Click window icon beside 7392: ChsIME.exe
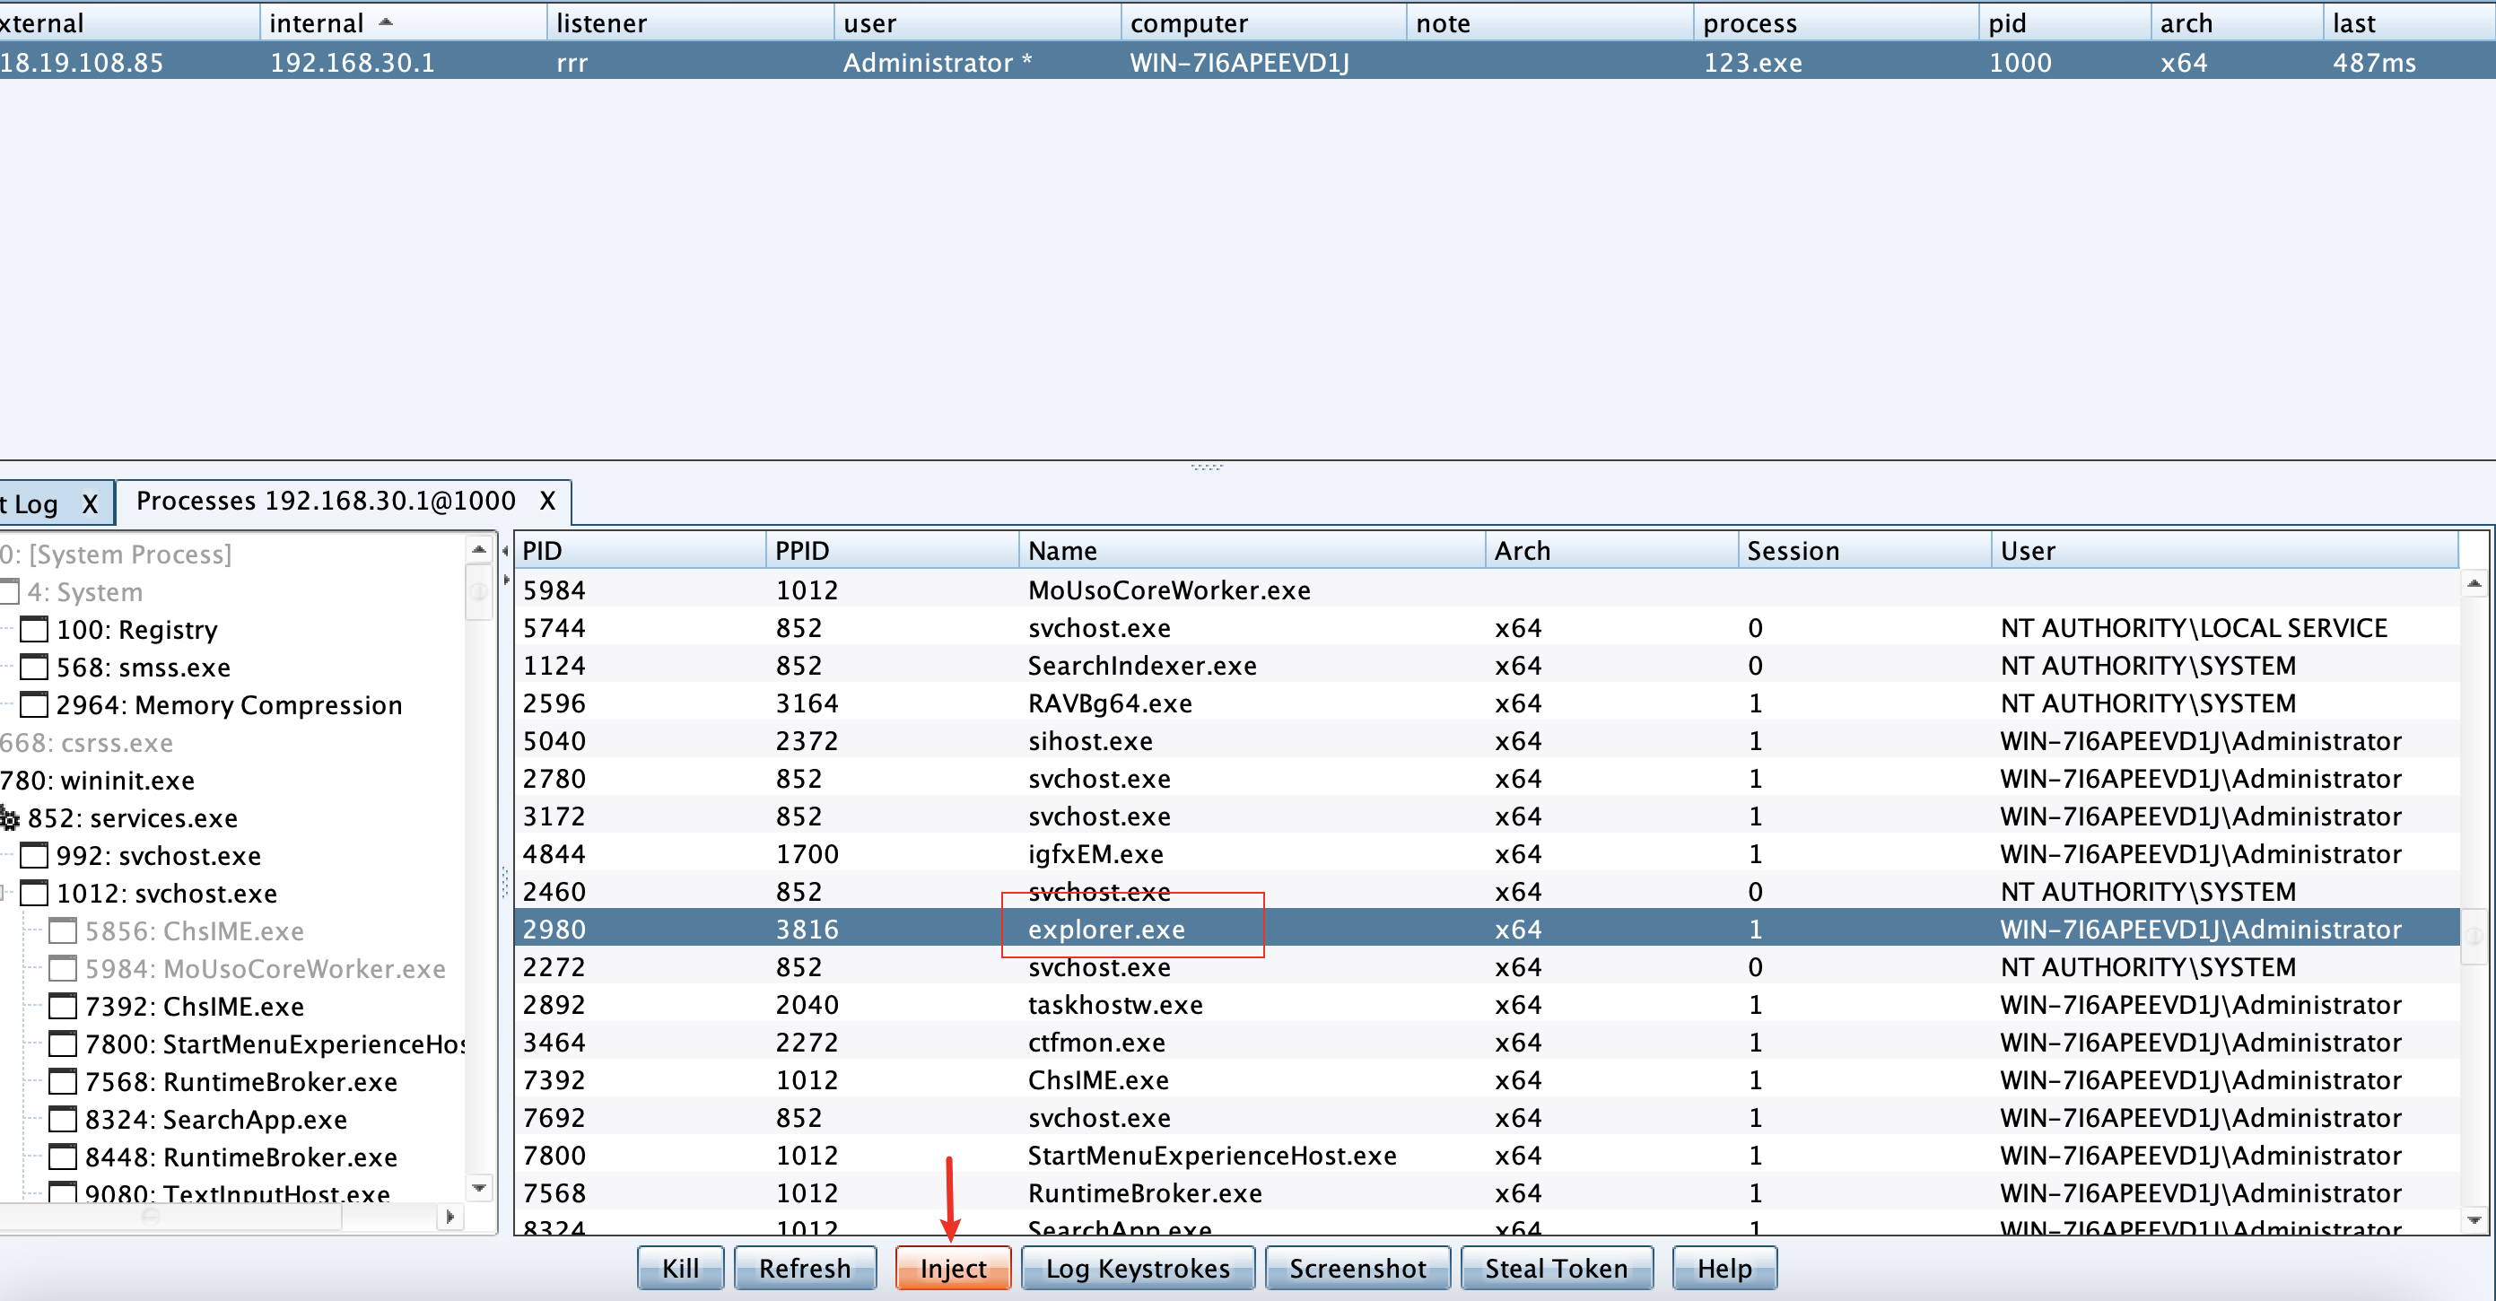This screenshot has width=2496, height=1301. pos(63,1007)
